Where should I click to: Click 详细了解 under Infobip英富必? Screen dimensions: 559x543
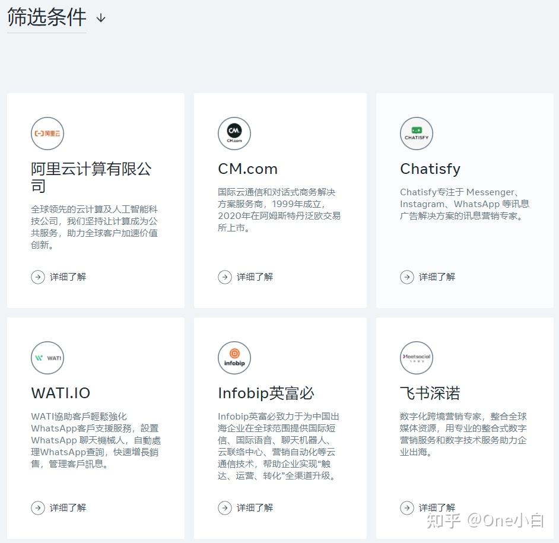point(246,507)
